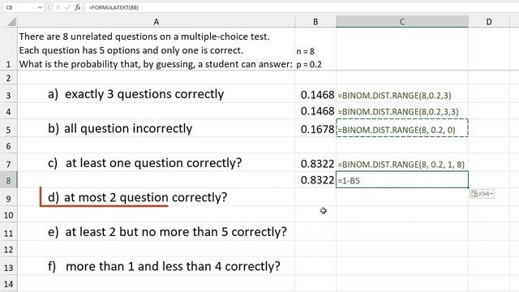Screen dimensions: 519x292
Task: Select row 1 header
Action: coord(9,49)
